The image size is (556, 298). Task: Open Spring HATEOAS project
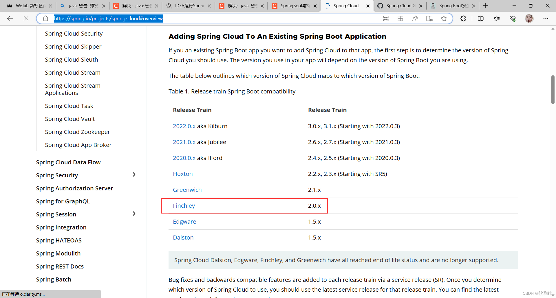click(59, 240)
